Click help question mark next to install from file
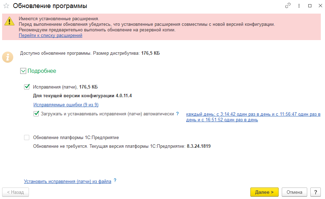325x199 pixels. pos(115,181)
